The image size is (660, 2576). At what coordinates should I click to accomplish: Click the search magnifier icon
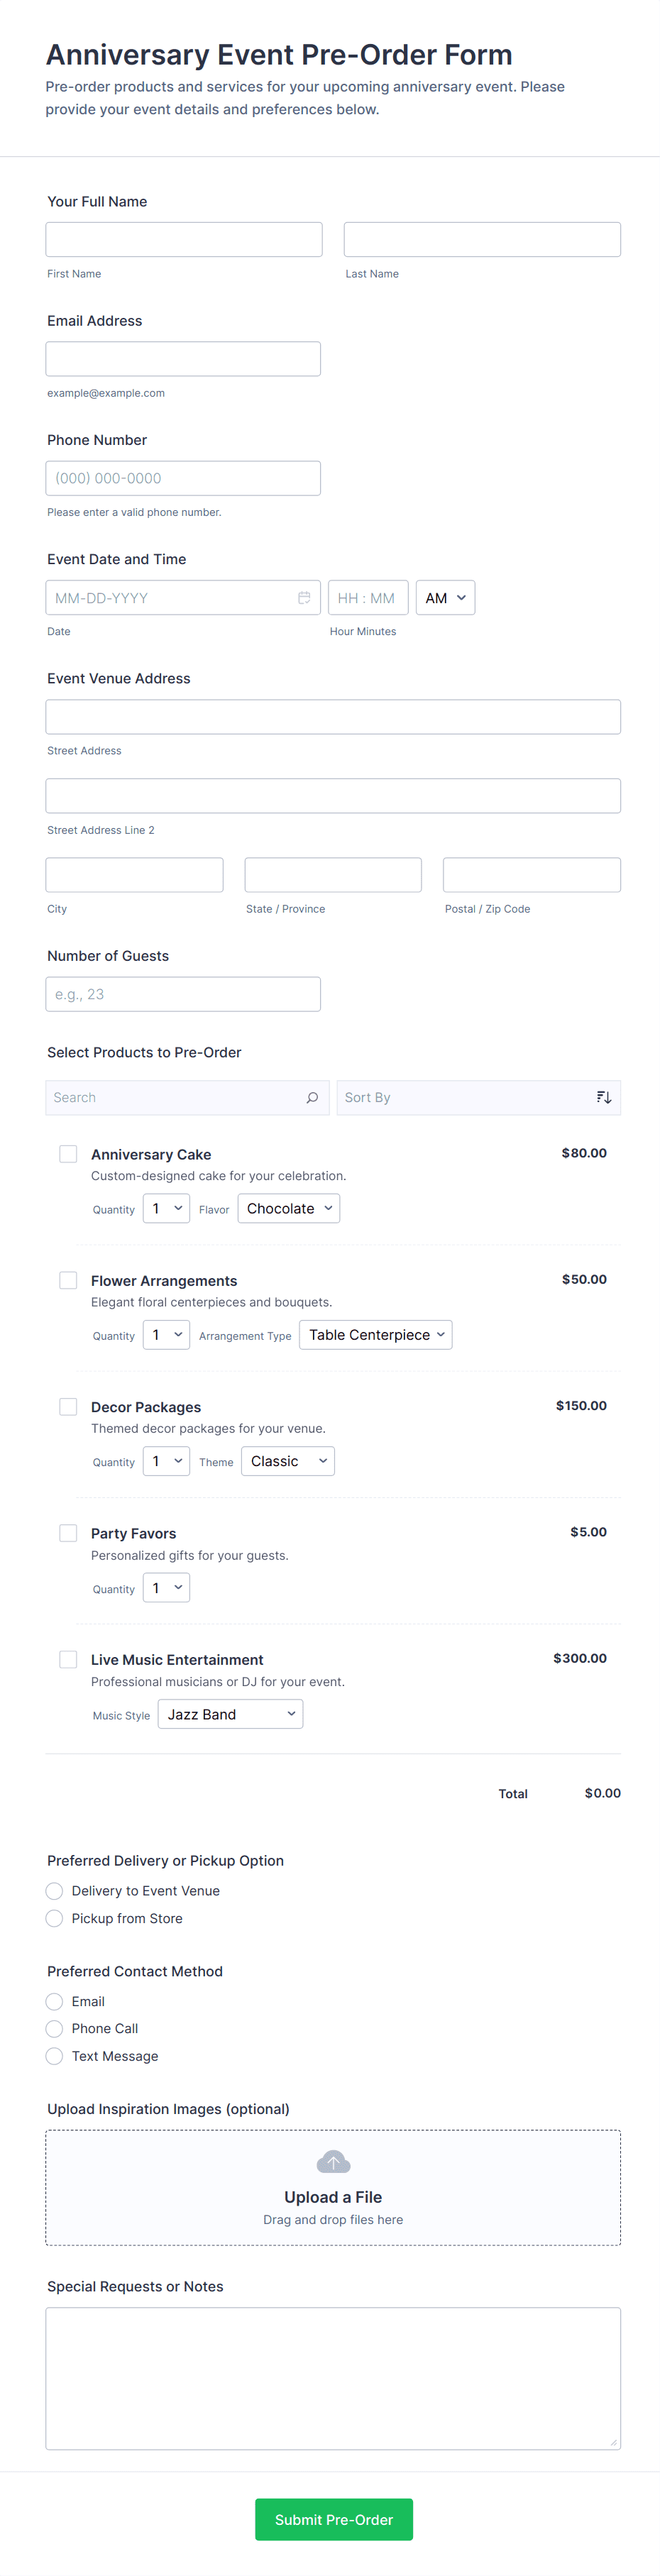[312, 1097]
